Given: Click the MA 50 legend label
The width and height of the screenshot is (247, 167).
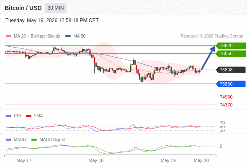Looking at the screenshot, I should [x=80, y=36].
